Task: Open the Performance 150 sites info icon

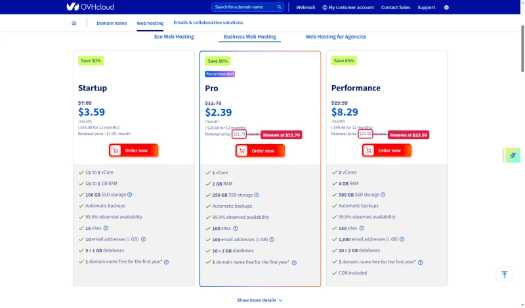Action: point(362,228)
